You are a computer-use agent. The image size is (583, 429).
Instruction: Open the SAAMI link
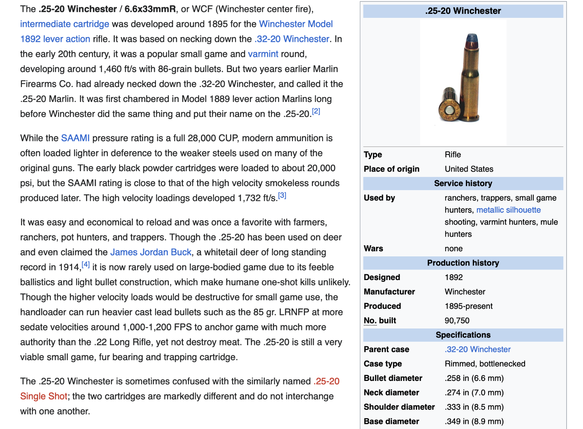click(x=75, y=138)
